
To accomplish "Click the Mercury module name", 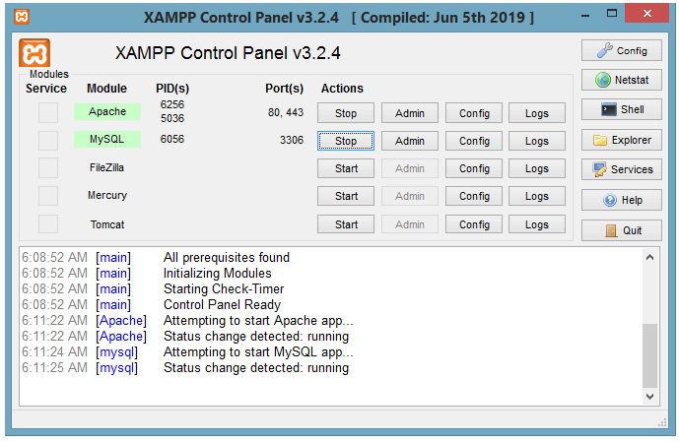I will tap(107, 196).
